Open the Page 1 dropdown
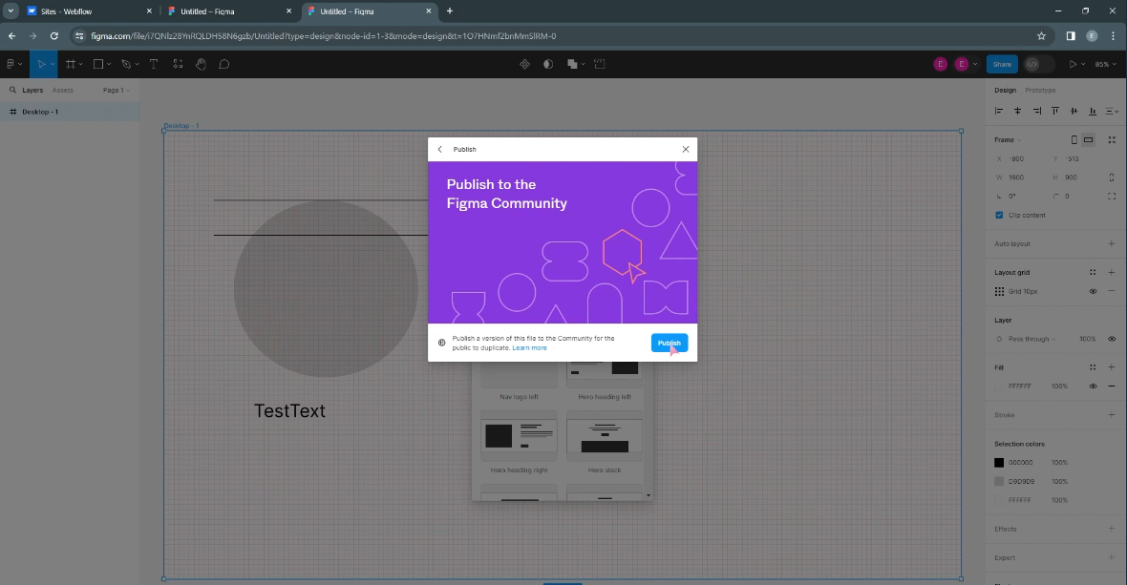Screen dimensions: 1127x585 click(x=116, y=90)
